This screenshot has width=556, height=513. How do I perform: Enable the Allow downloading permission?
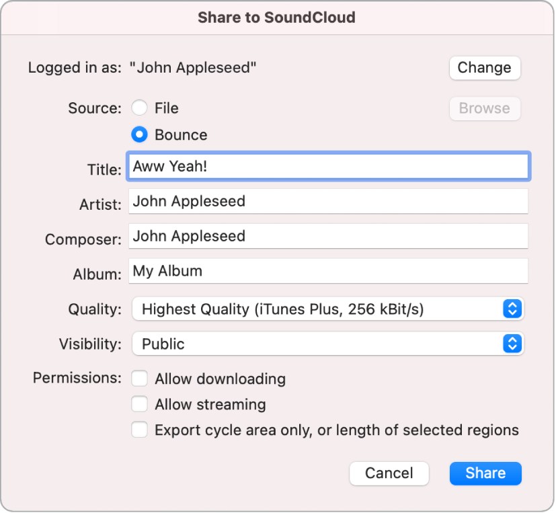coord(139,379)
